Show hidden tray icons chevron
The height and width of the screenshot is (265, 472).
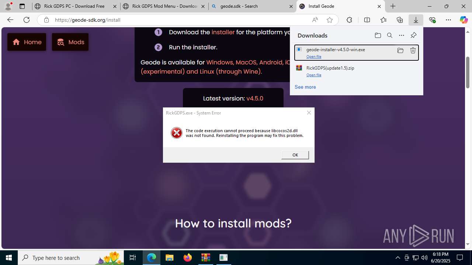pos(398,258)
